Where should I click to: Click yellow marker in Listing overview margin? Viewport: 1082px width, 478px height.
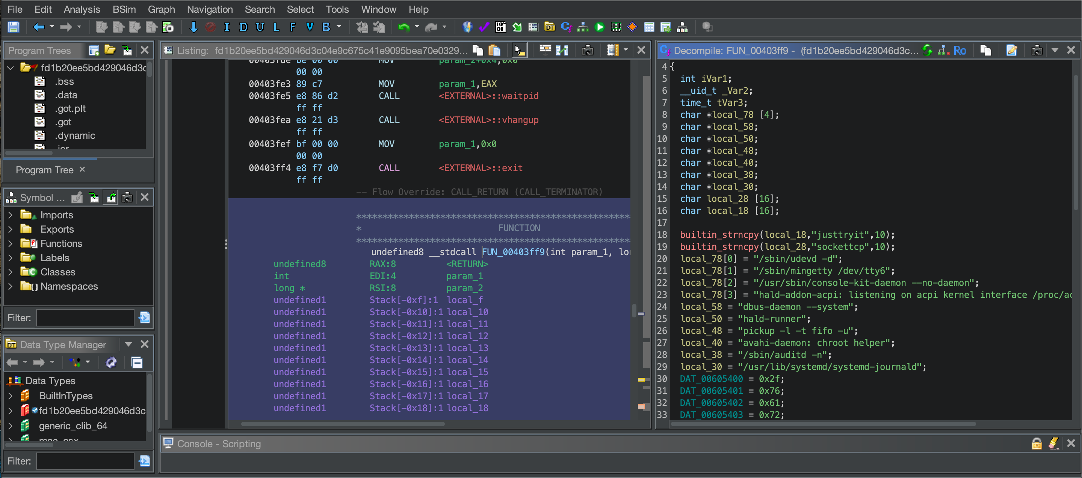pos(641,380)
